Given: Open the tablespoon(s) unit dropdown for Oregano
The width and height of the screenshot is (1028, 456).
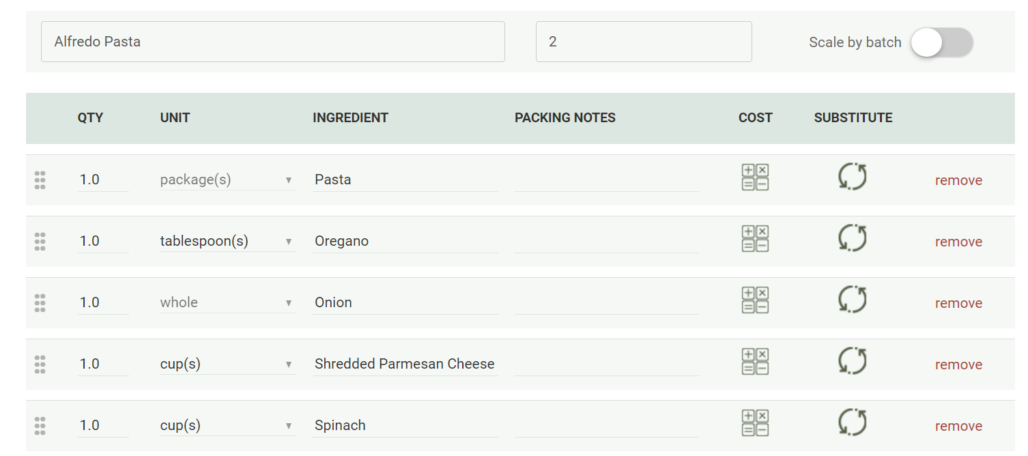Looking at the screenshot, I should 227,241.
